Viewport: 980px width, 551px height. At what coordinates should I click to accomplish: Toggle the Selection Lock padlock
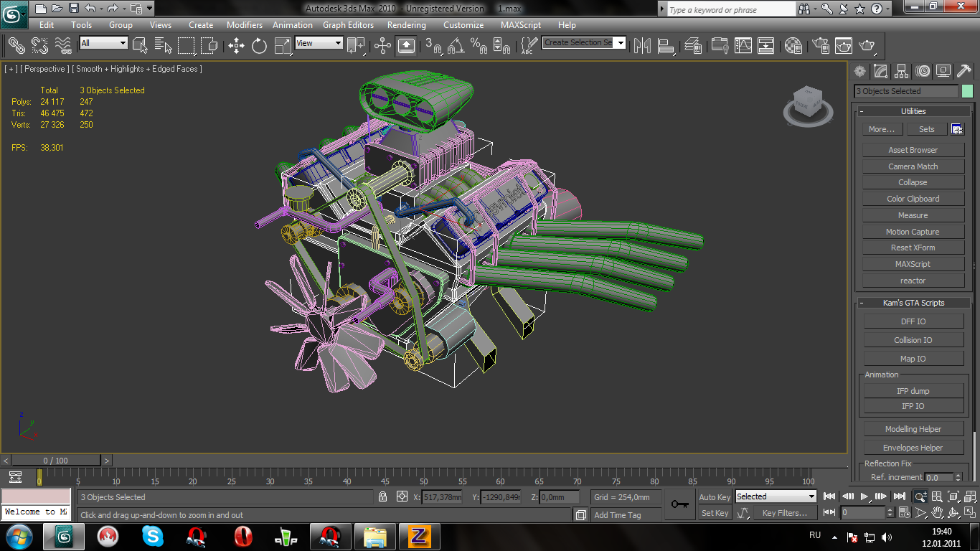[383, 496]
